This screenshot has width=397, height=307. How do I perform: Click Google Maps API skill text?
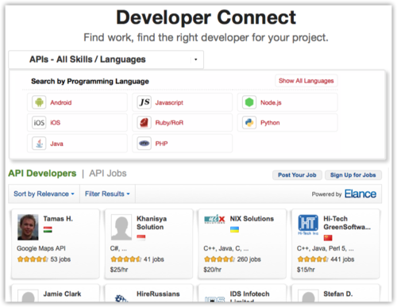41,248
